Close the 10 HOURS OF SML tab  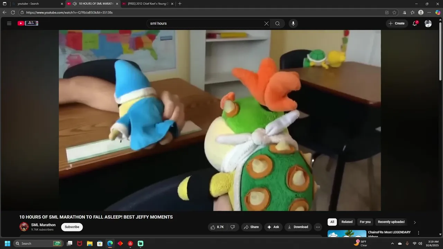pyautogui.click(x=117, y=4)
